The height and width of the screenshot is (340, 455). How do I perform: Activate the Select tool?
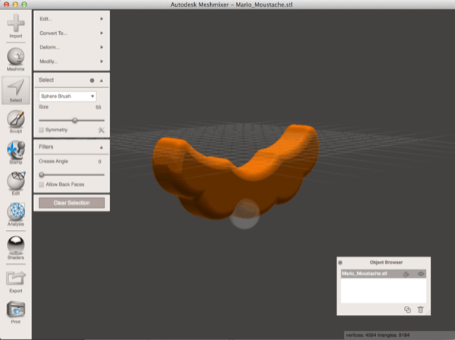pos(16,90)
